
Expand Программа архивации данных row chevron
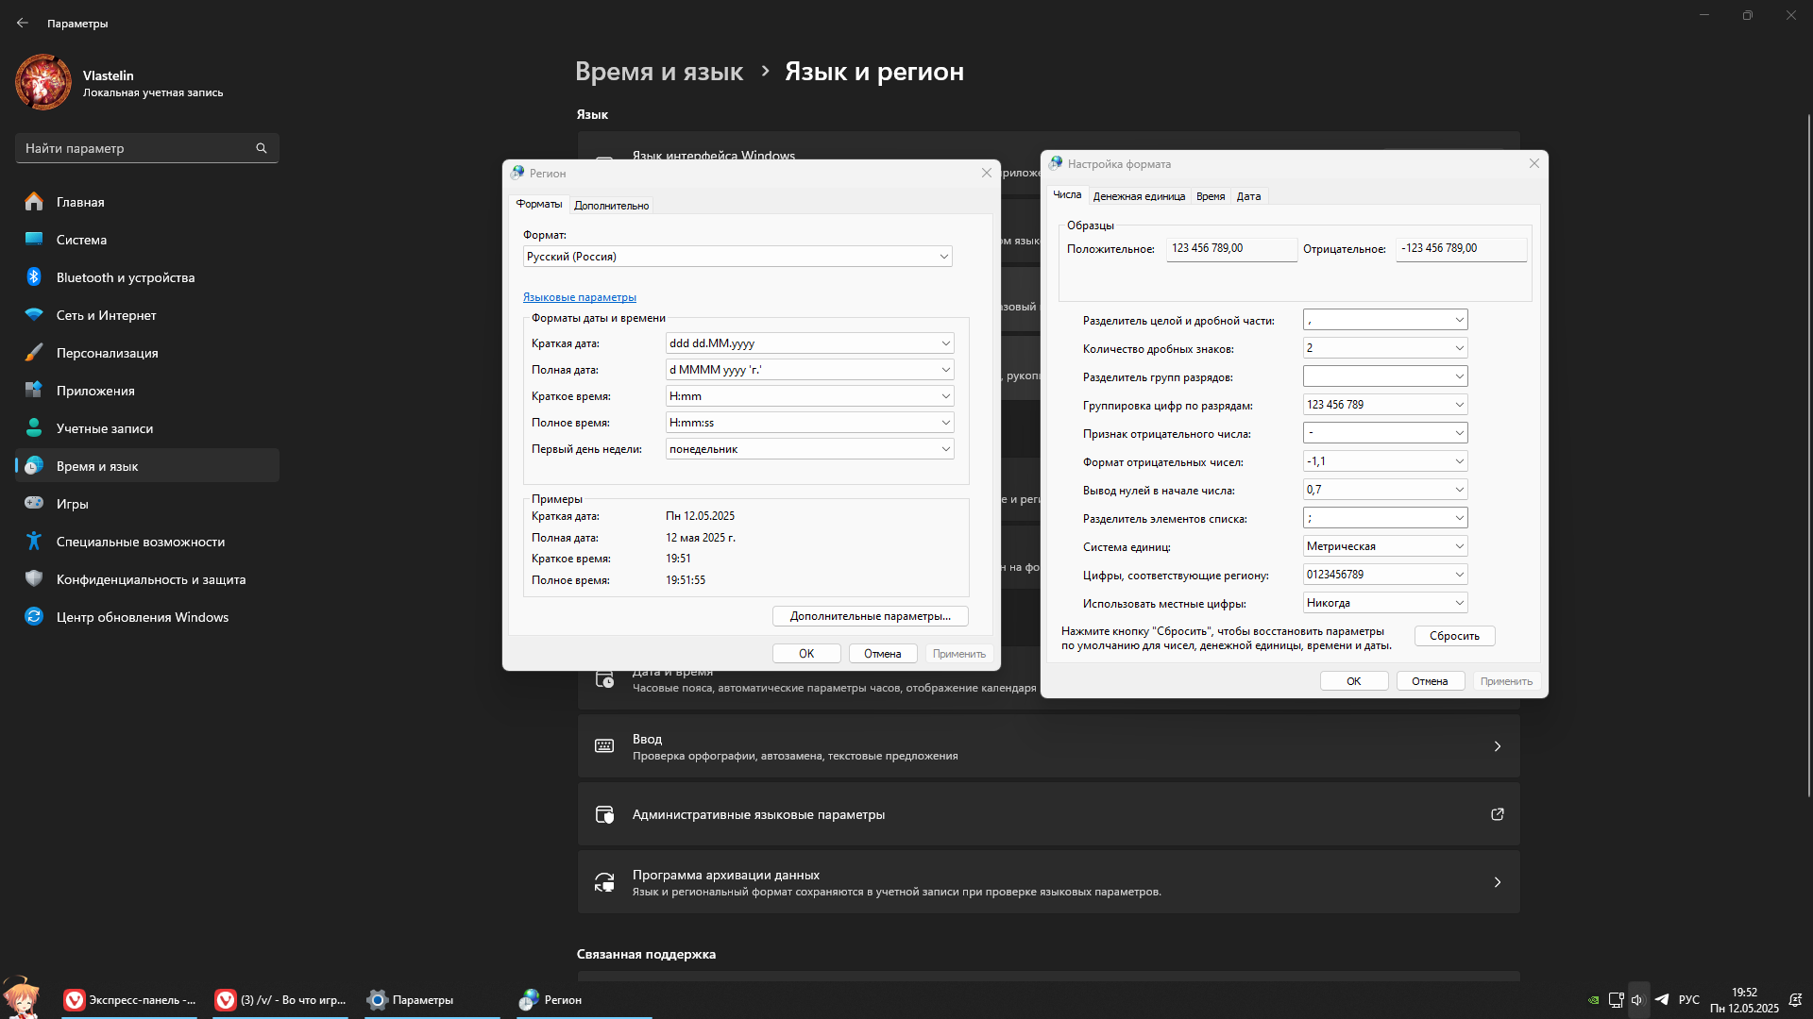pos(1498,882)
